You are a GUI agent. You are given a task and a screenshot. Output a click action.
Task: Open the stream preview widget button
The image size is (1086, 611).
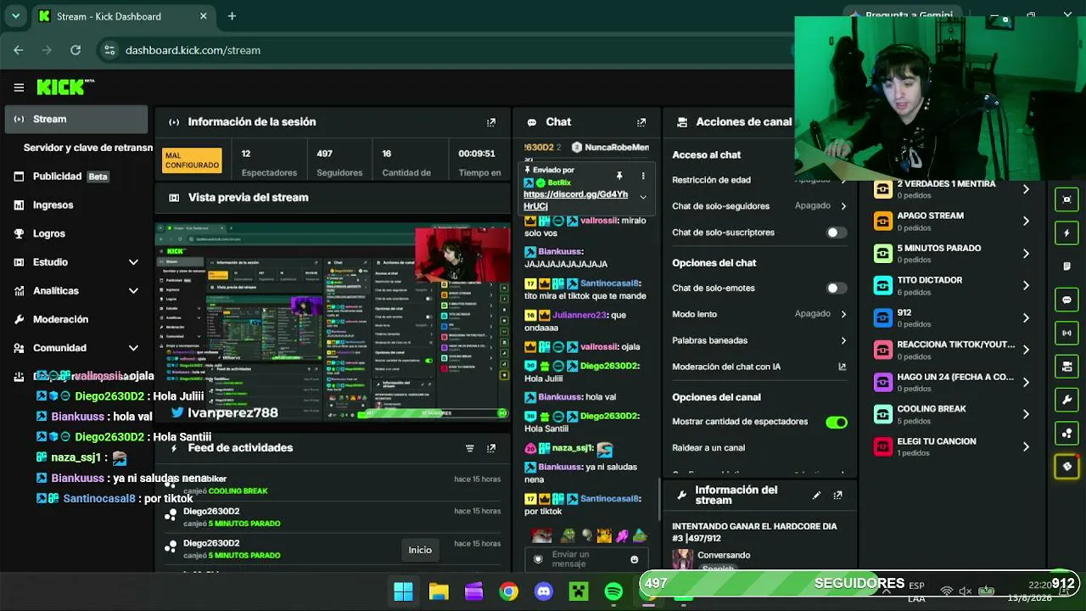click(x=1066, y=200)
